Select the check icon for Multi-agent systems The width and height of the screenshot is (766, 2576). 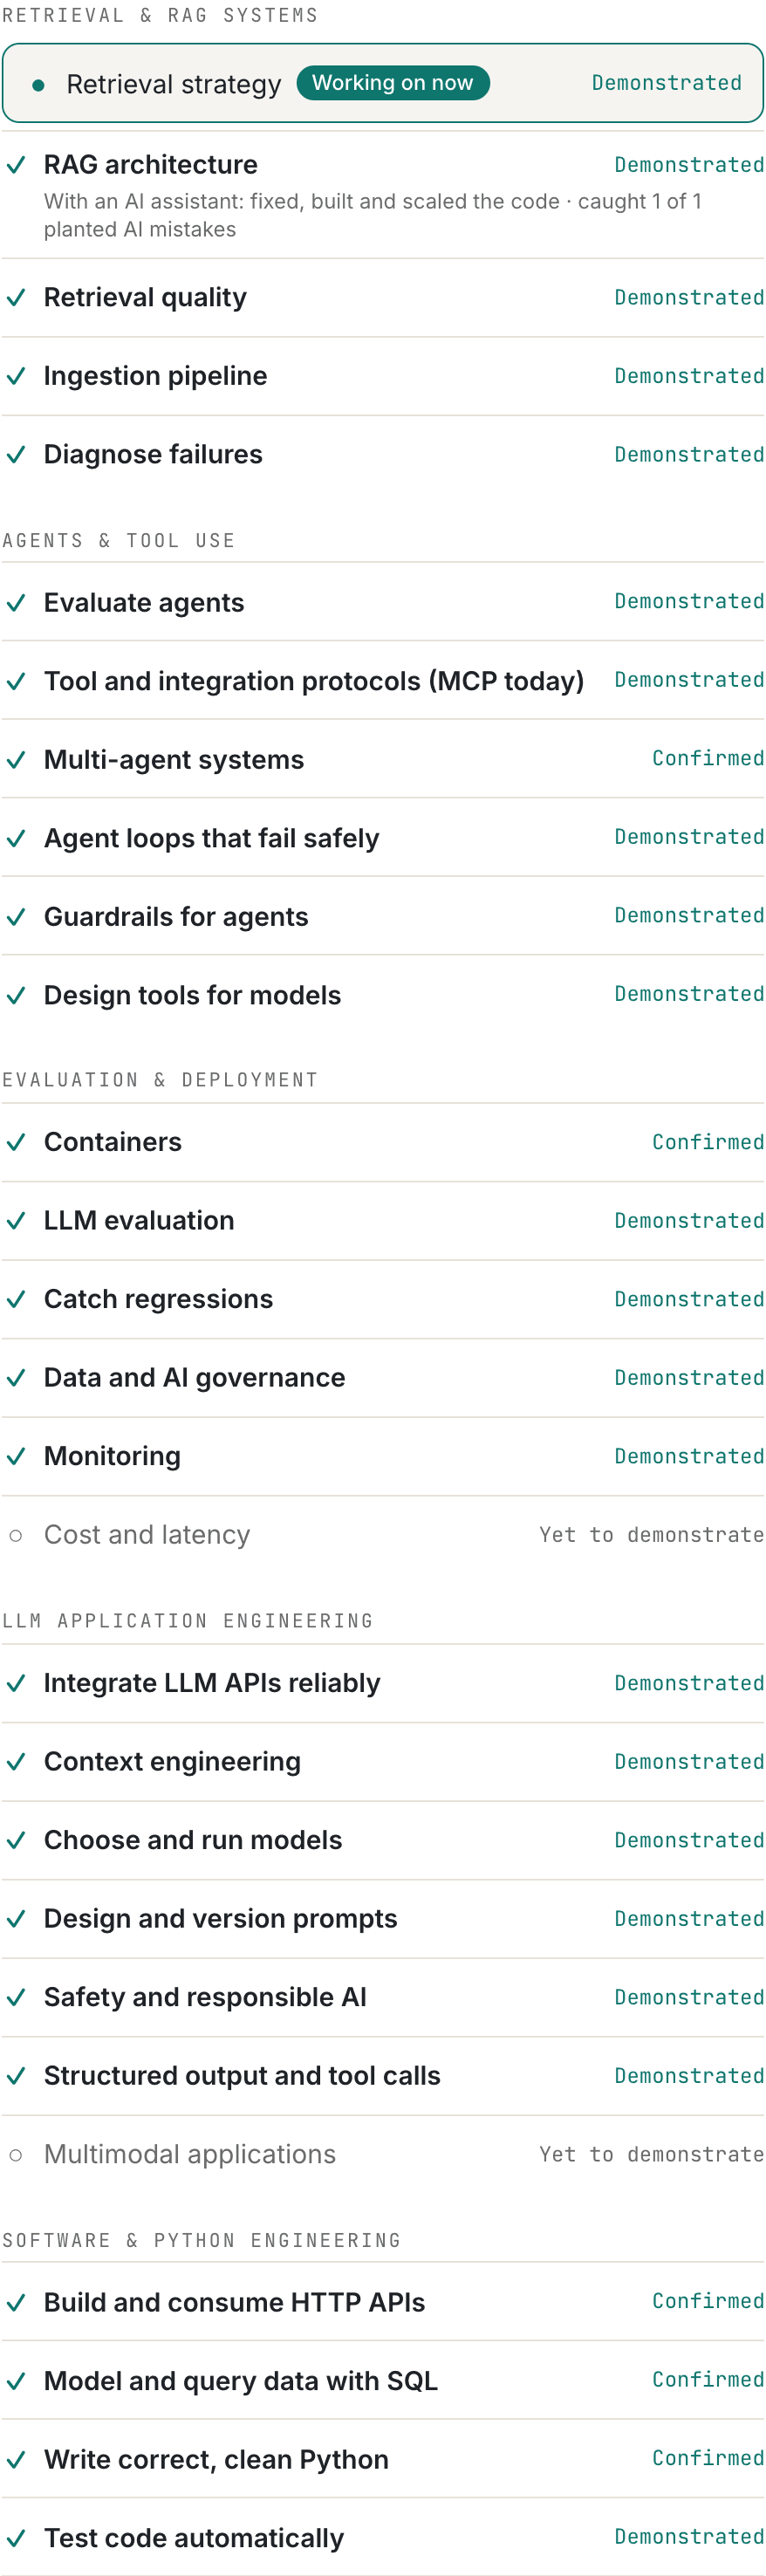pyautogui.click(x=16, y=760)
